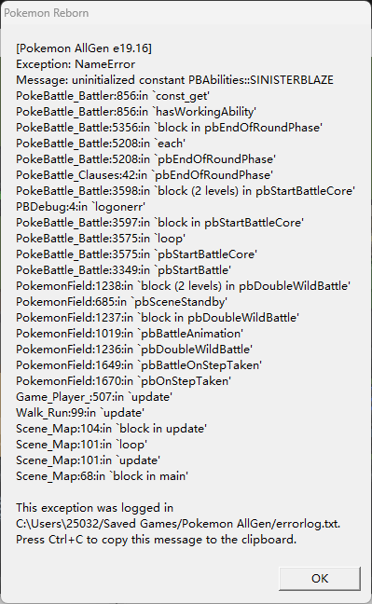This screenshot has width=372, height=604.
Task: Click the OK button
Action: 320,578
